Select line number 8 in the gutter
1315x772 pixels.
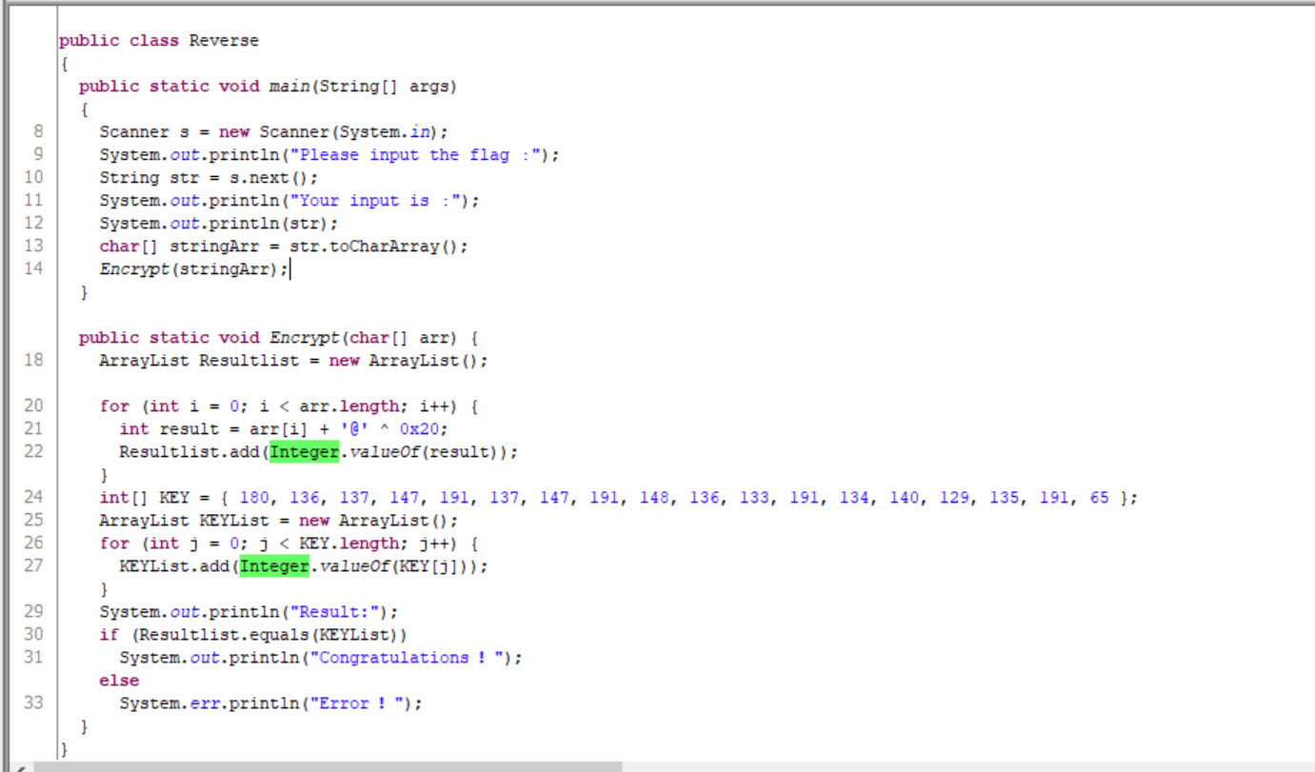pos(37,132)
